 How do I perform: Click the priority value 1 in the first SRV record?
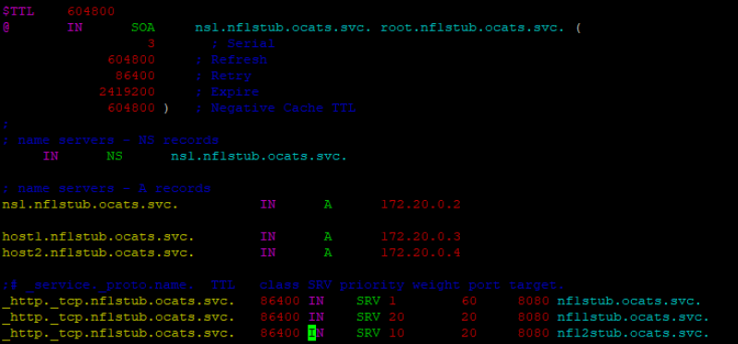[393, 302]
